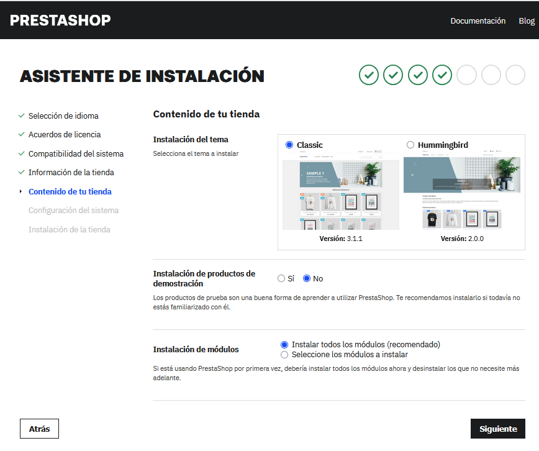Click the third completed step circle
This screenshot has width=539, height=451.
coord(418,75)
